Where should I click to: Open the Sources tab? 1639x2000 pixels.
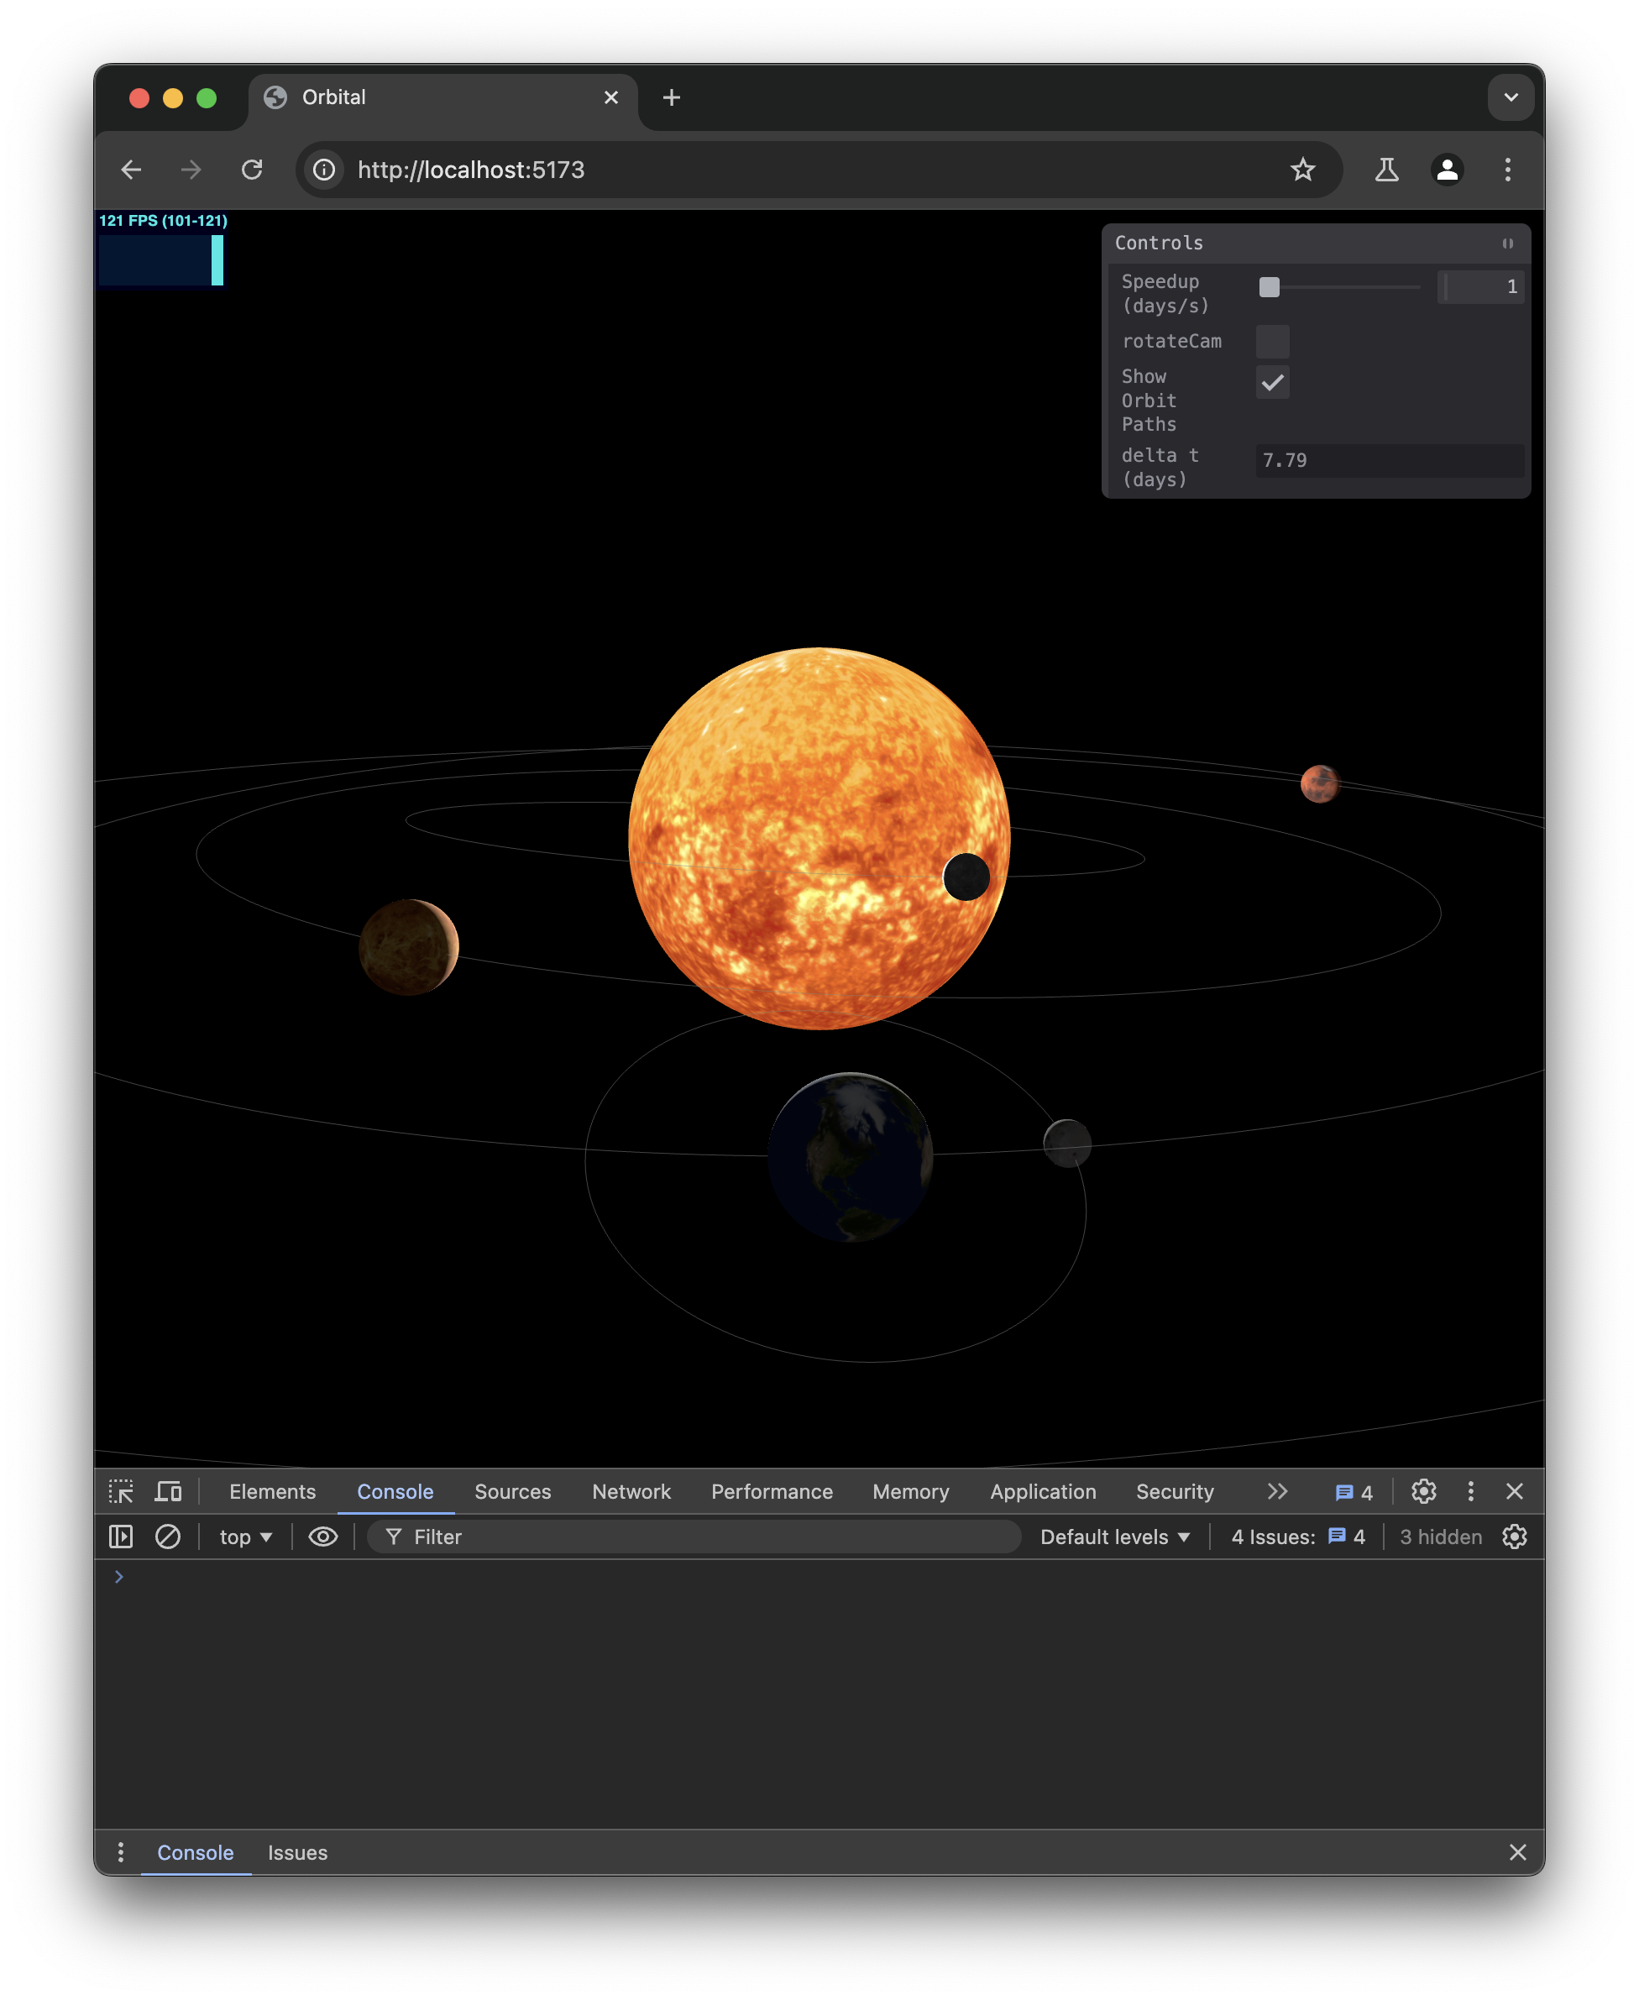[513, 1491]
